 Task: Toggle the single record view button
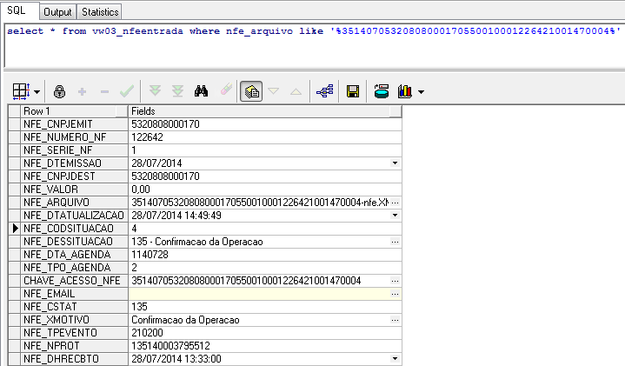251,91
